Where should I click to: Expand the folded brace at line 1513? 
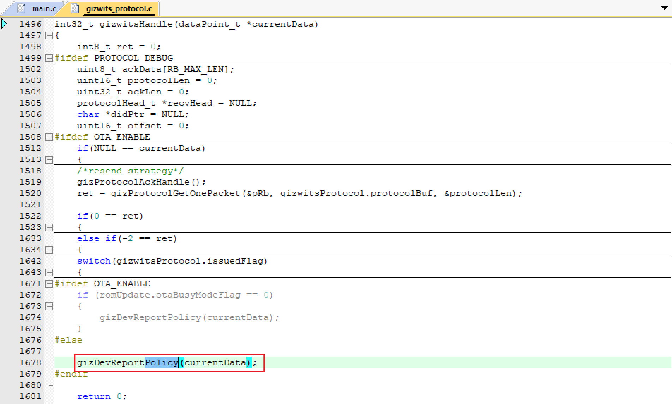coord(49,160)
